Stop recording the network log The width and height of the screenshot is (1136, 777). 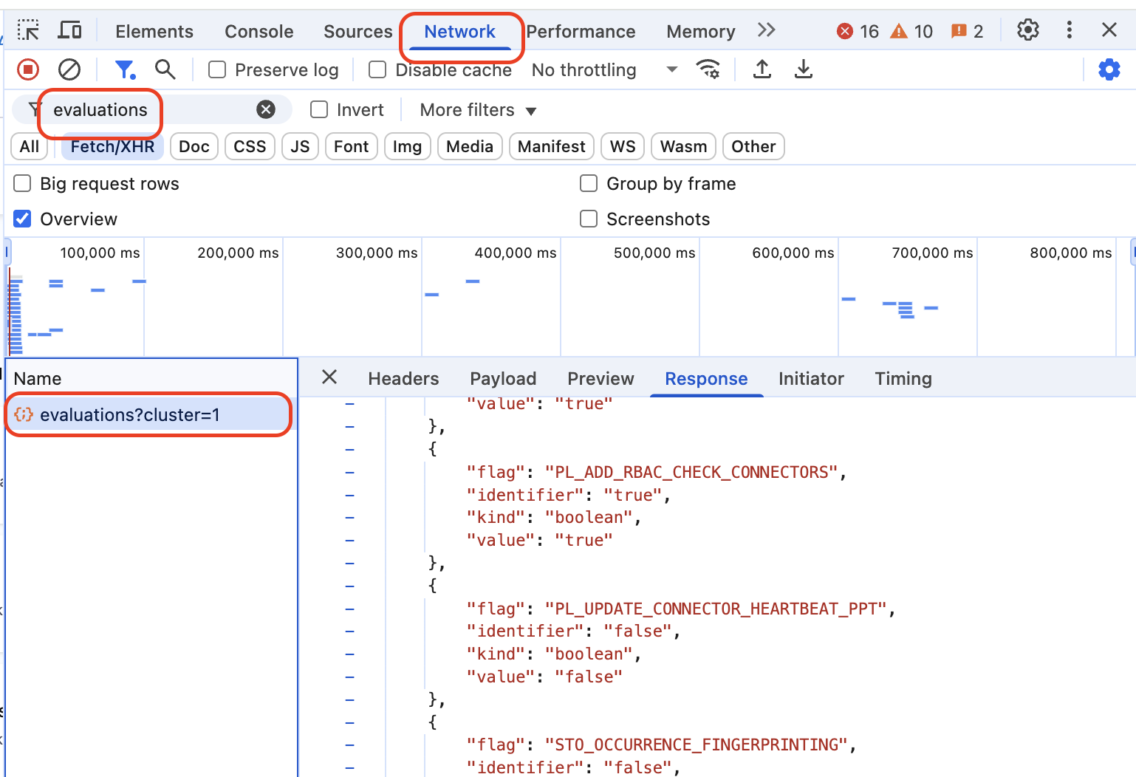28,69
